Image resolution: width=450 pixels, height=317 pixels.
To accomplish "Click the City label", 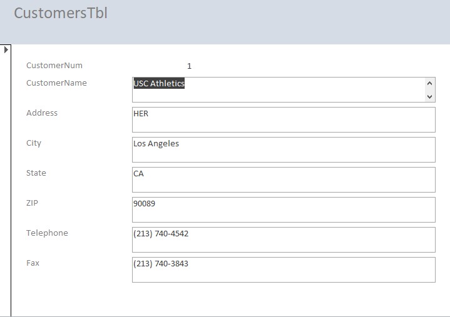I will (34, 143).
